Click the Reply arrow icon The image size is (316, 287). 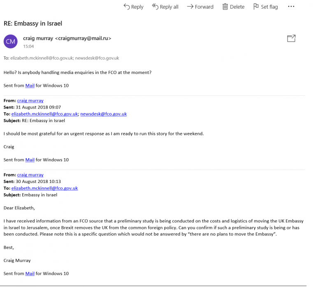click(126, 7)
